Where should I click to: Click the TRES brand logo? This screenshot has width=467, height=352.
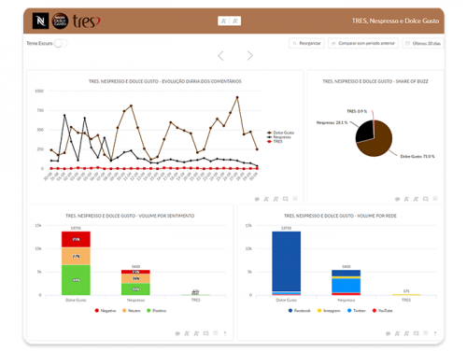[x=87, y=21]
